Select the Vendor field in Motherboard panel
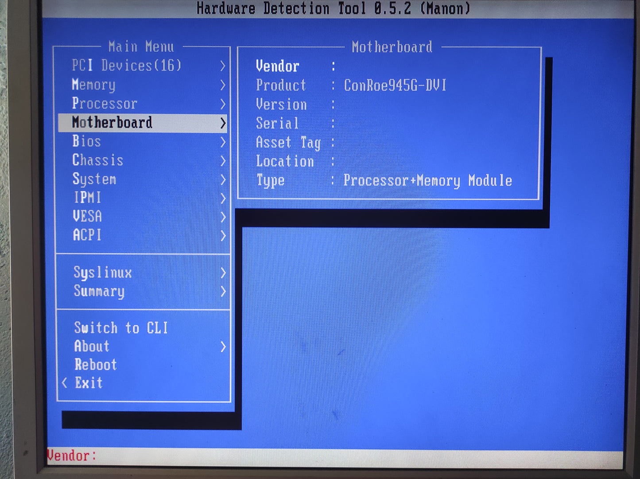640x479 pixels. pos(277,66)
